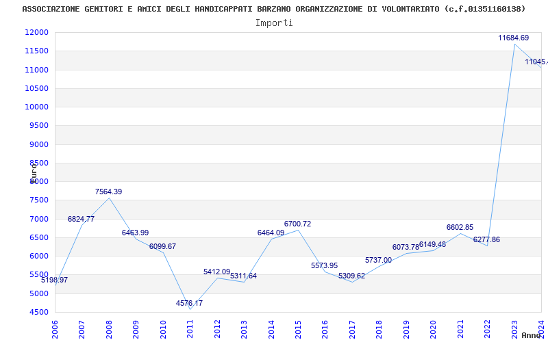Screen dimensions: 548x342
Task: Click the 5309.62 value label
Action: pyautogui.click(x=351, y=276)
